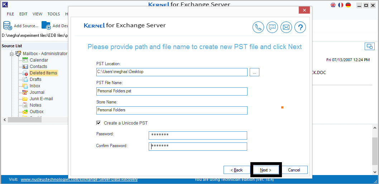This screenshot has height=184, width=379.
Task: Select Deleted Items in Source List
Action: click(x=43, y=73)
